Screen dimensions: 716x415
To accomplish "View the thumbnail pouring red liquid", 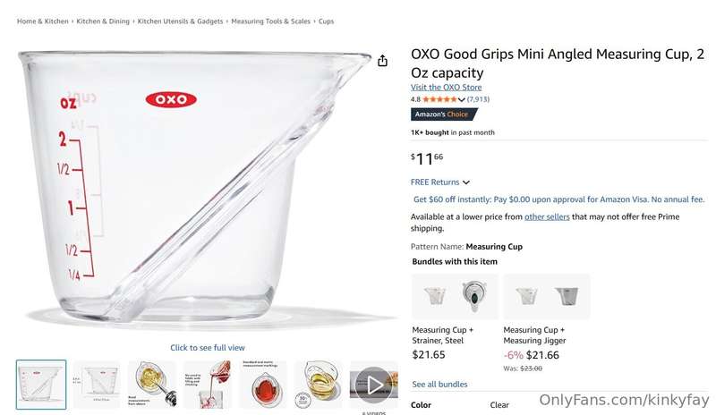I will [208, 385].
